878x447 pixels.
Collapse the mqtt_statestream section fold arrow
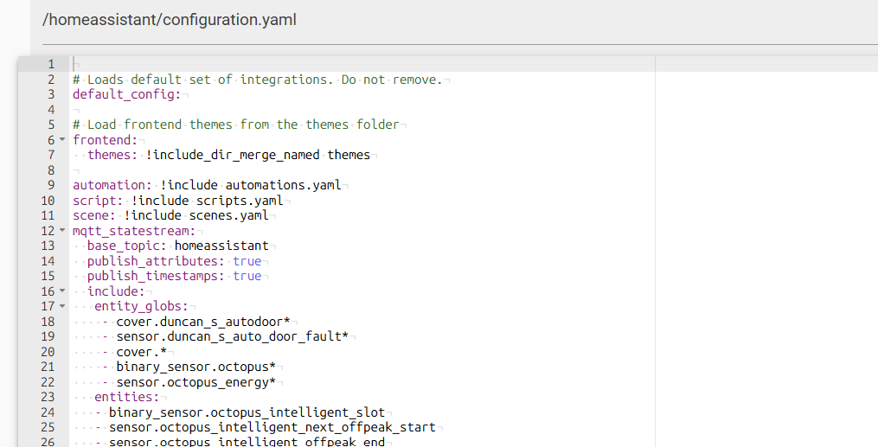pyautogui.click(x=62, y=230)
